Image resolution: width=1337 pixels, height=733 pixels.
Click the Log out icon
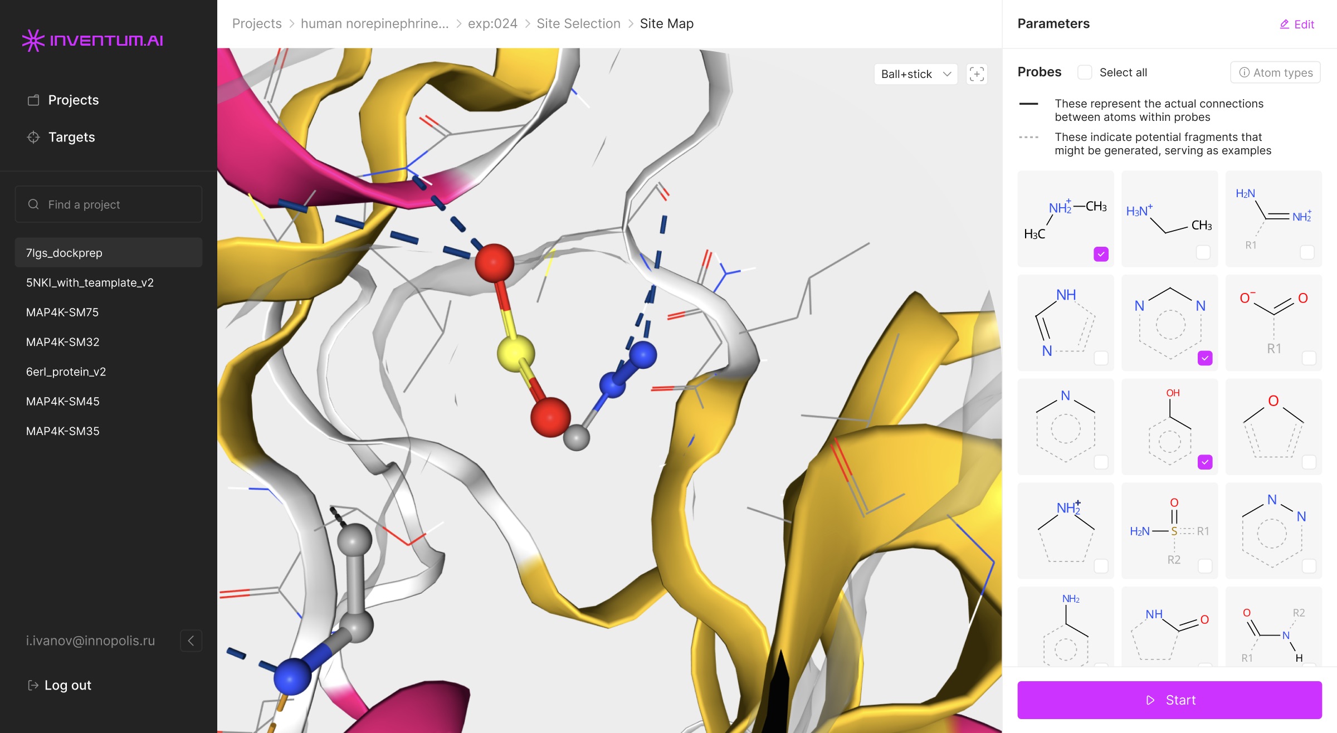point(33,685)
